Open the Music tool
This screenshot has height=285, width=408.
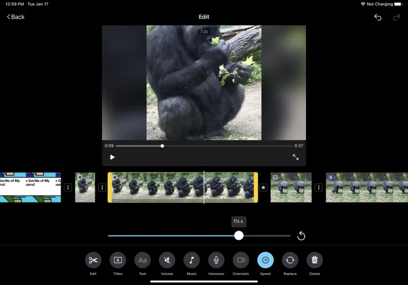click(192, 260)
